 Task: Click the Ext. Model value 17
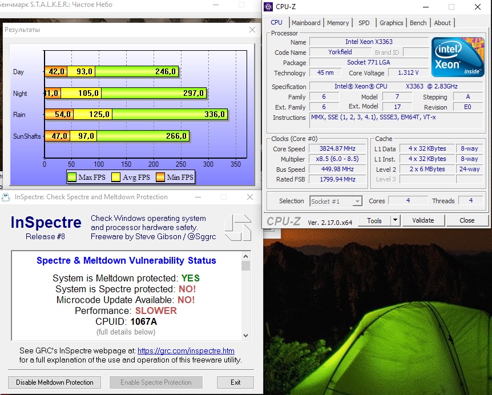click(397, 107)
